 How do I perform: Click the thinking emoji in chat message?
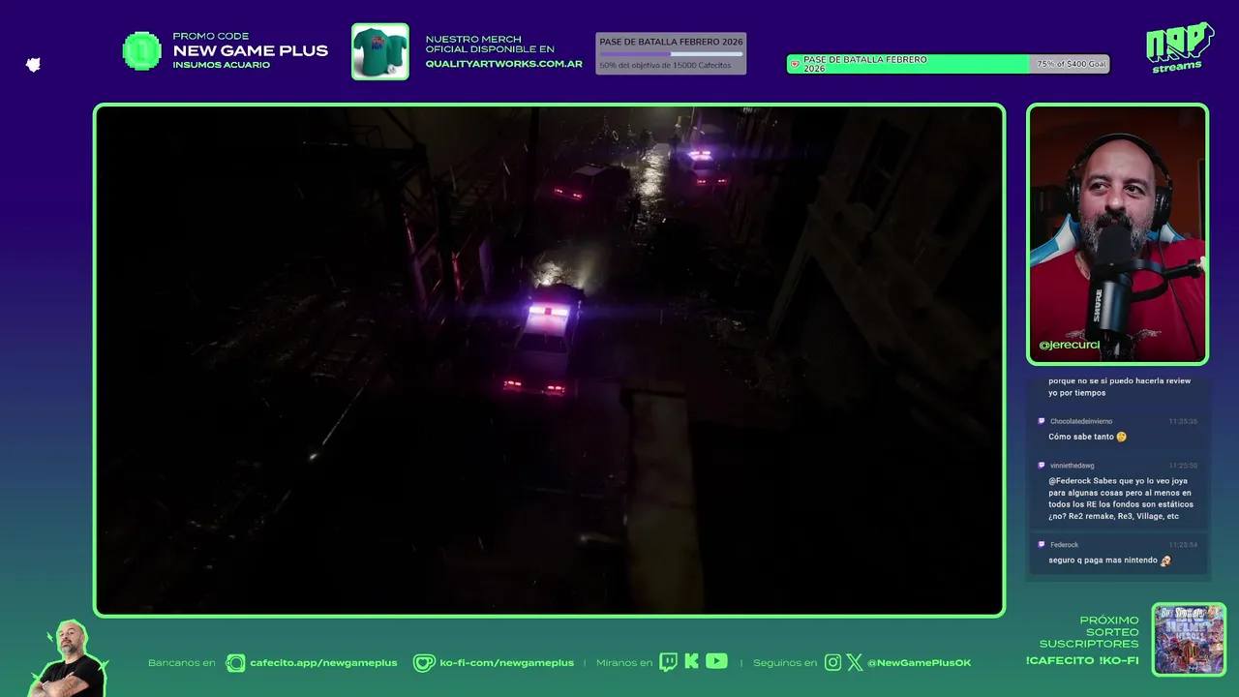[x=1122, y=437]
